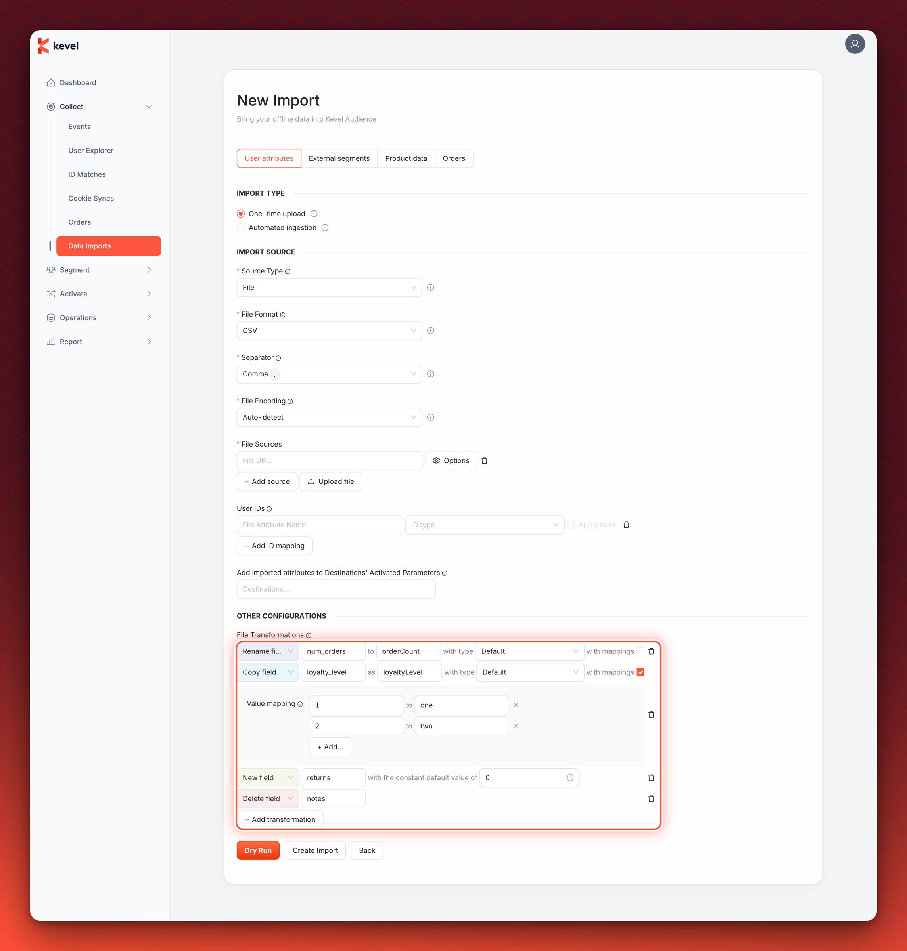The image size is (907, 951).
Task: Delete the num_orders rename transformation
Action: pyautogui.click(x=651, y=651)
